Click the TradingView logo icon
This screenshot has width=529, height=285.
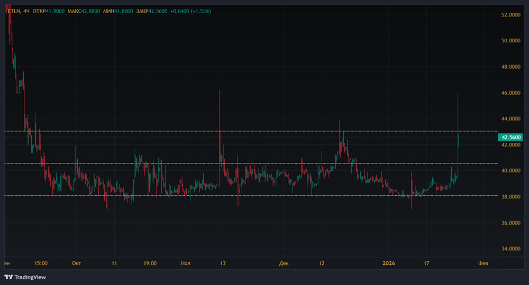point(8,277)
